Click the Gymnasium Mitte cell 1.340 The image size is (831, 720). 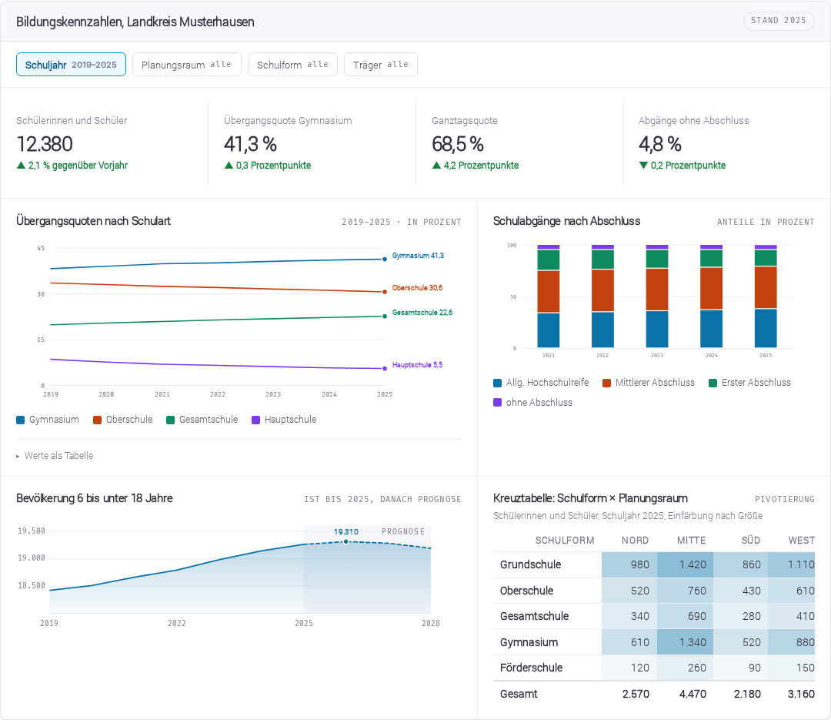tap(685, 642)
